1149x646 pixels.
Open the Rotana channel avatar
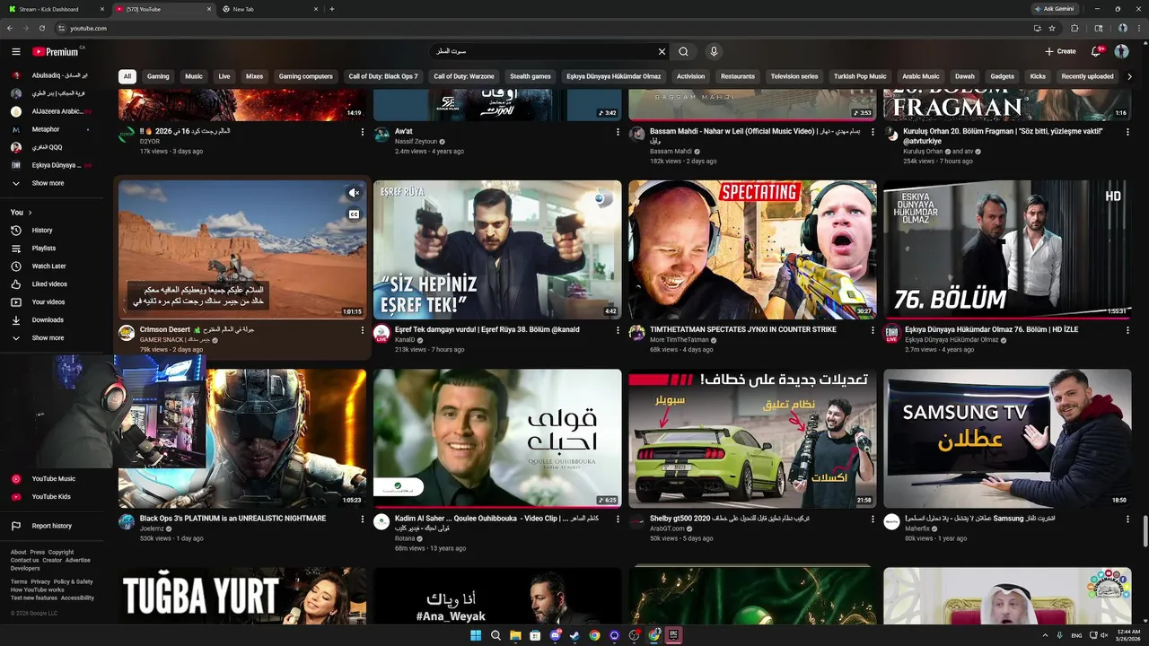(382, 521)
